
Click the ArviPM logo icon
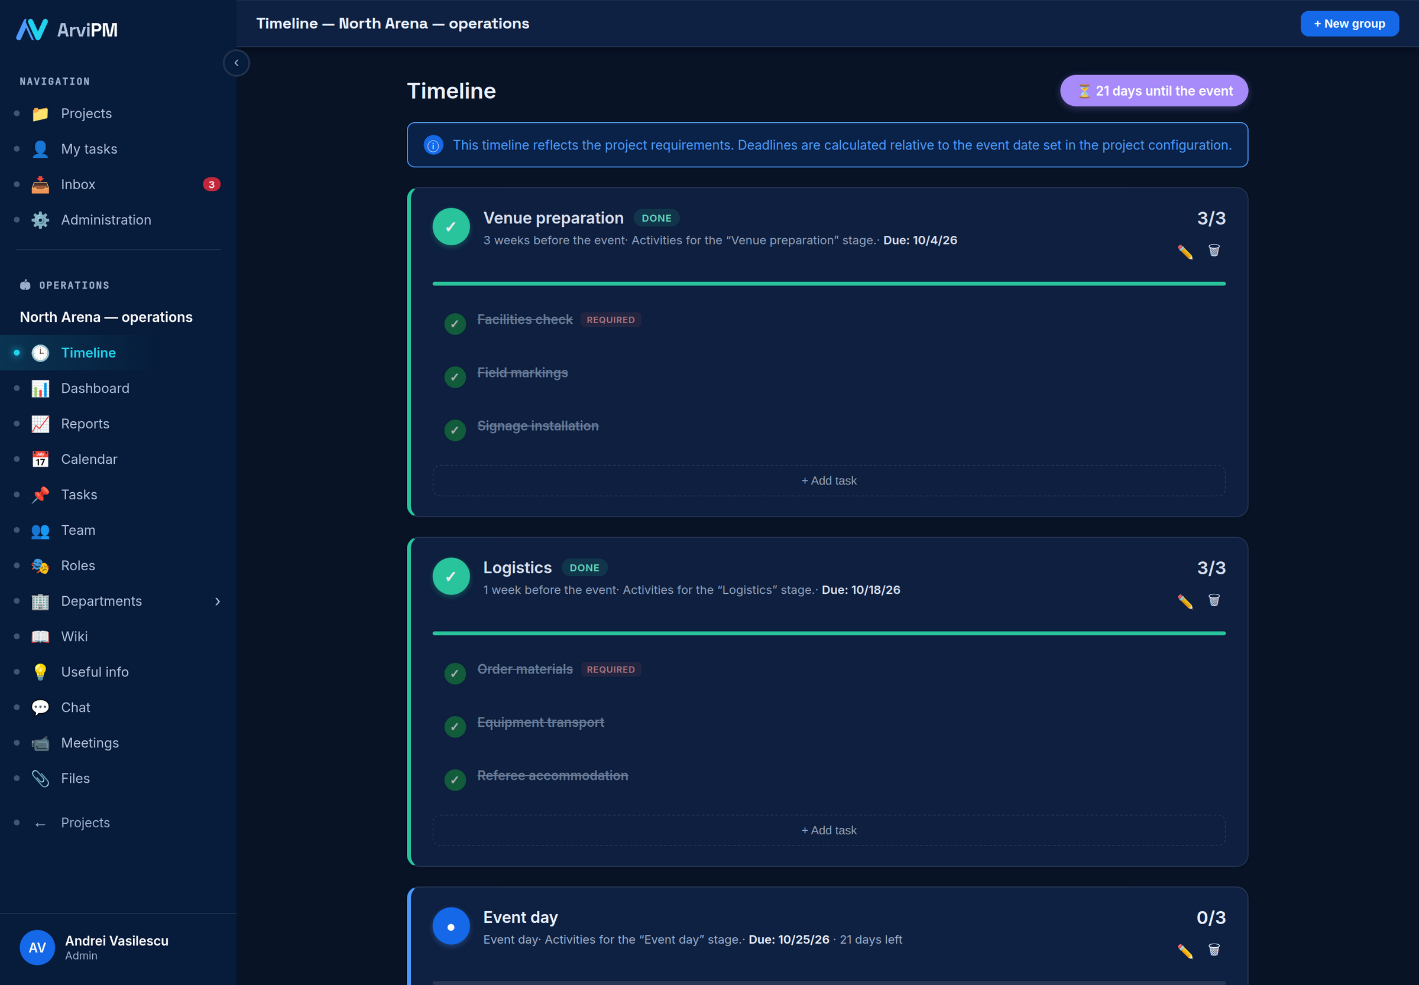coord(32,29)
